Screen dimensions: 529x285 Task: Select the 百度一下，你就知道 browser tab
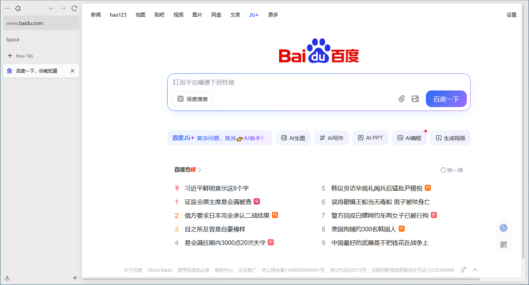pos(38,71)
